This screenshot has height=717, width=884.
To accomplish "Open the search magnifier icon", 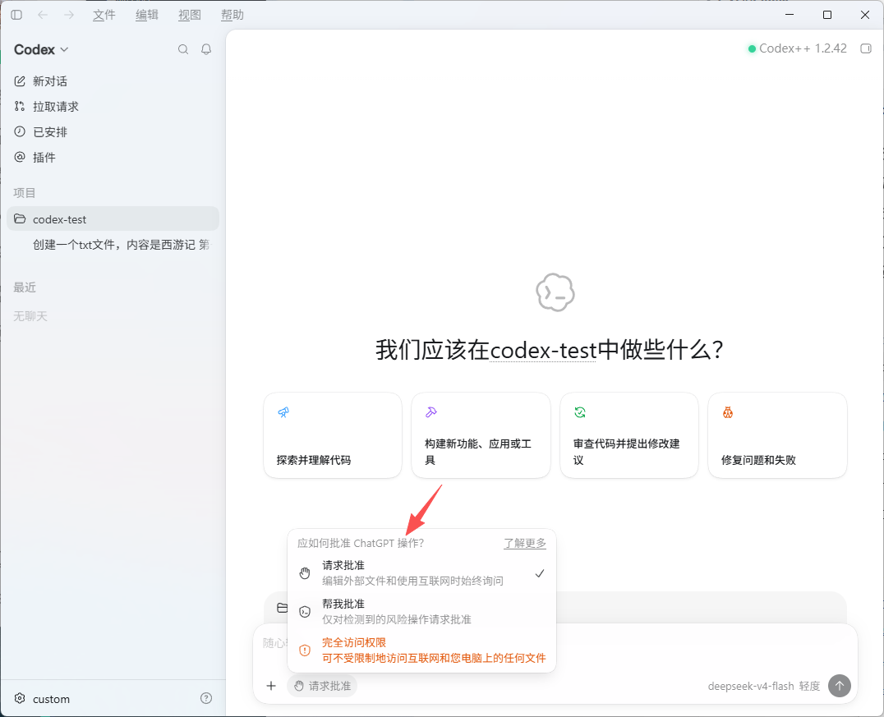I will click(x=183, y=49).
